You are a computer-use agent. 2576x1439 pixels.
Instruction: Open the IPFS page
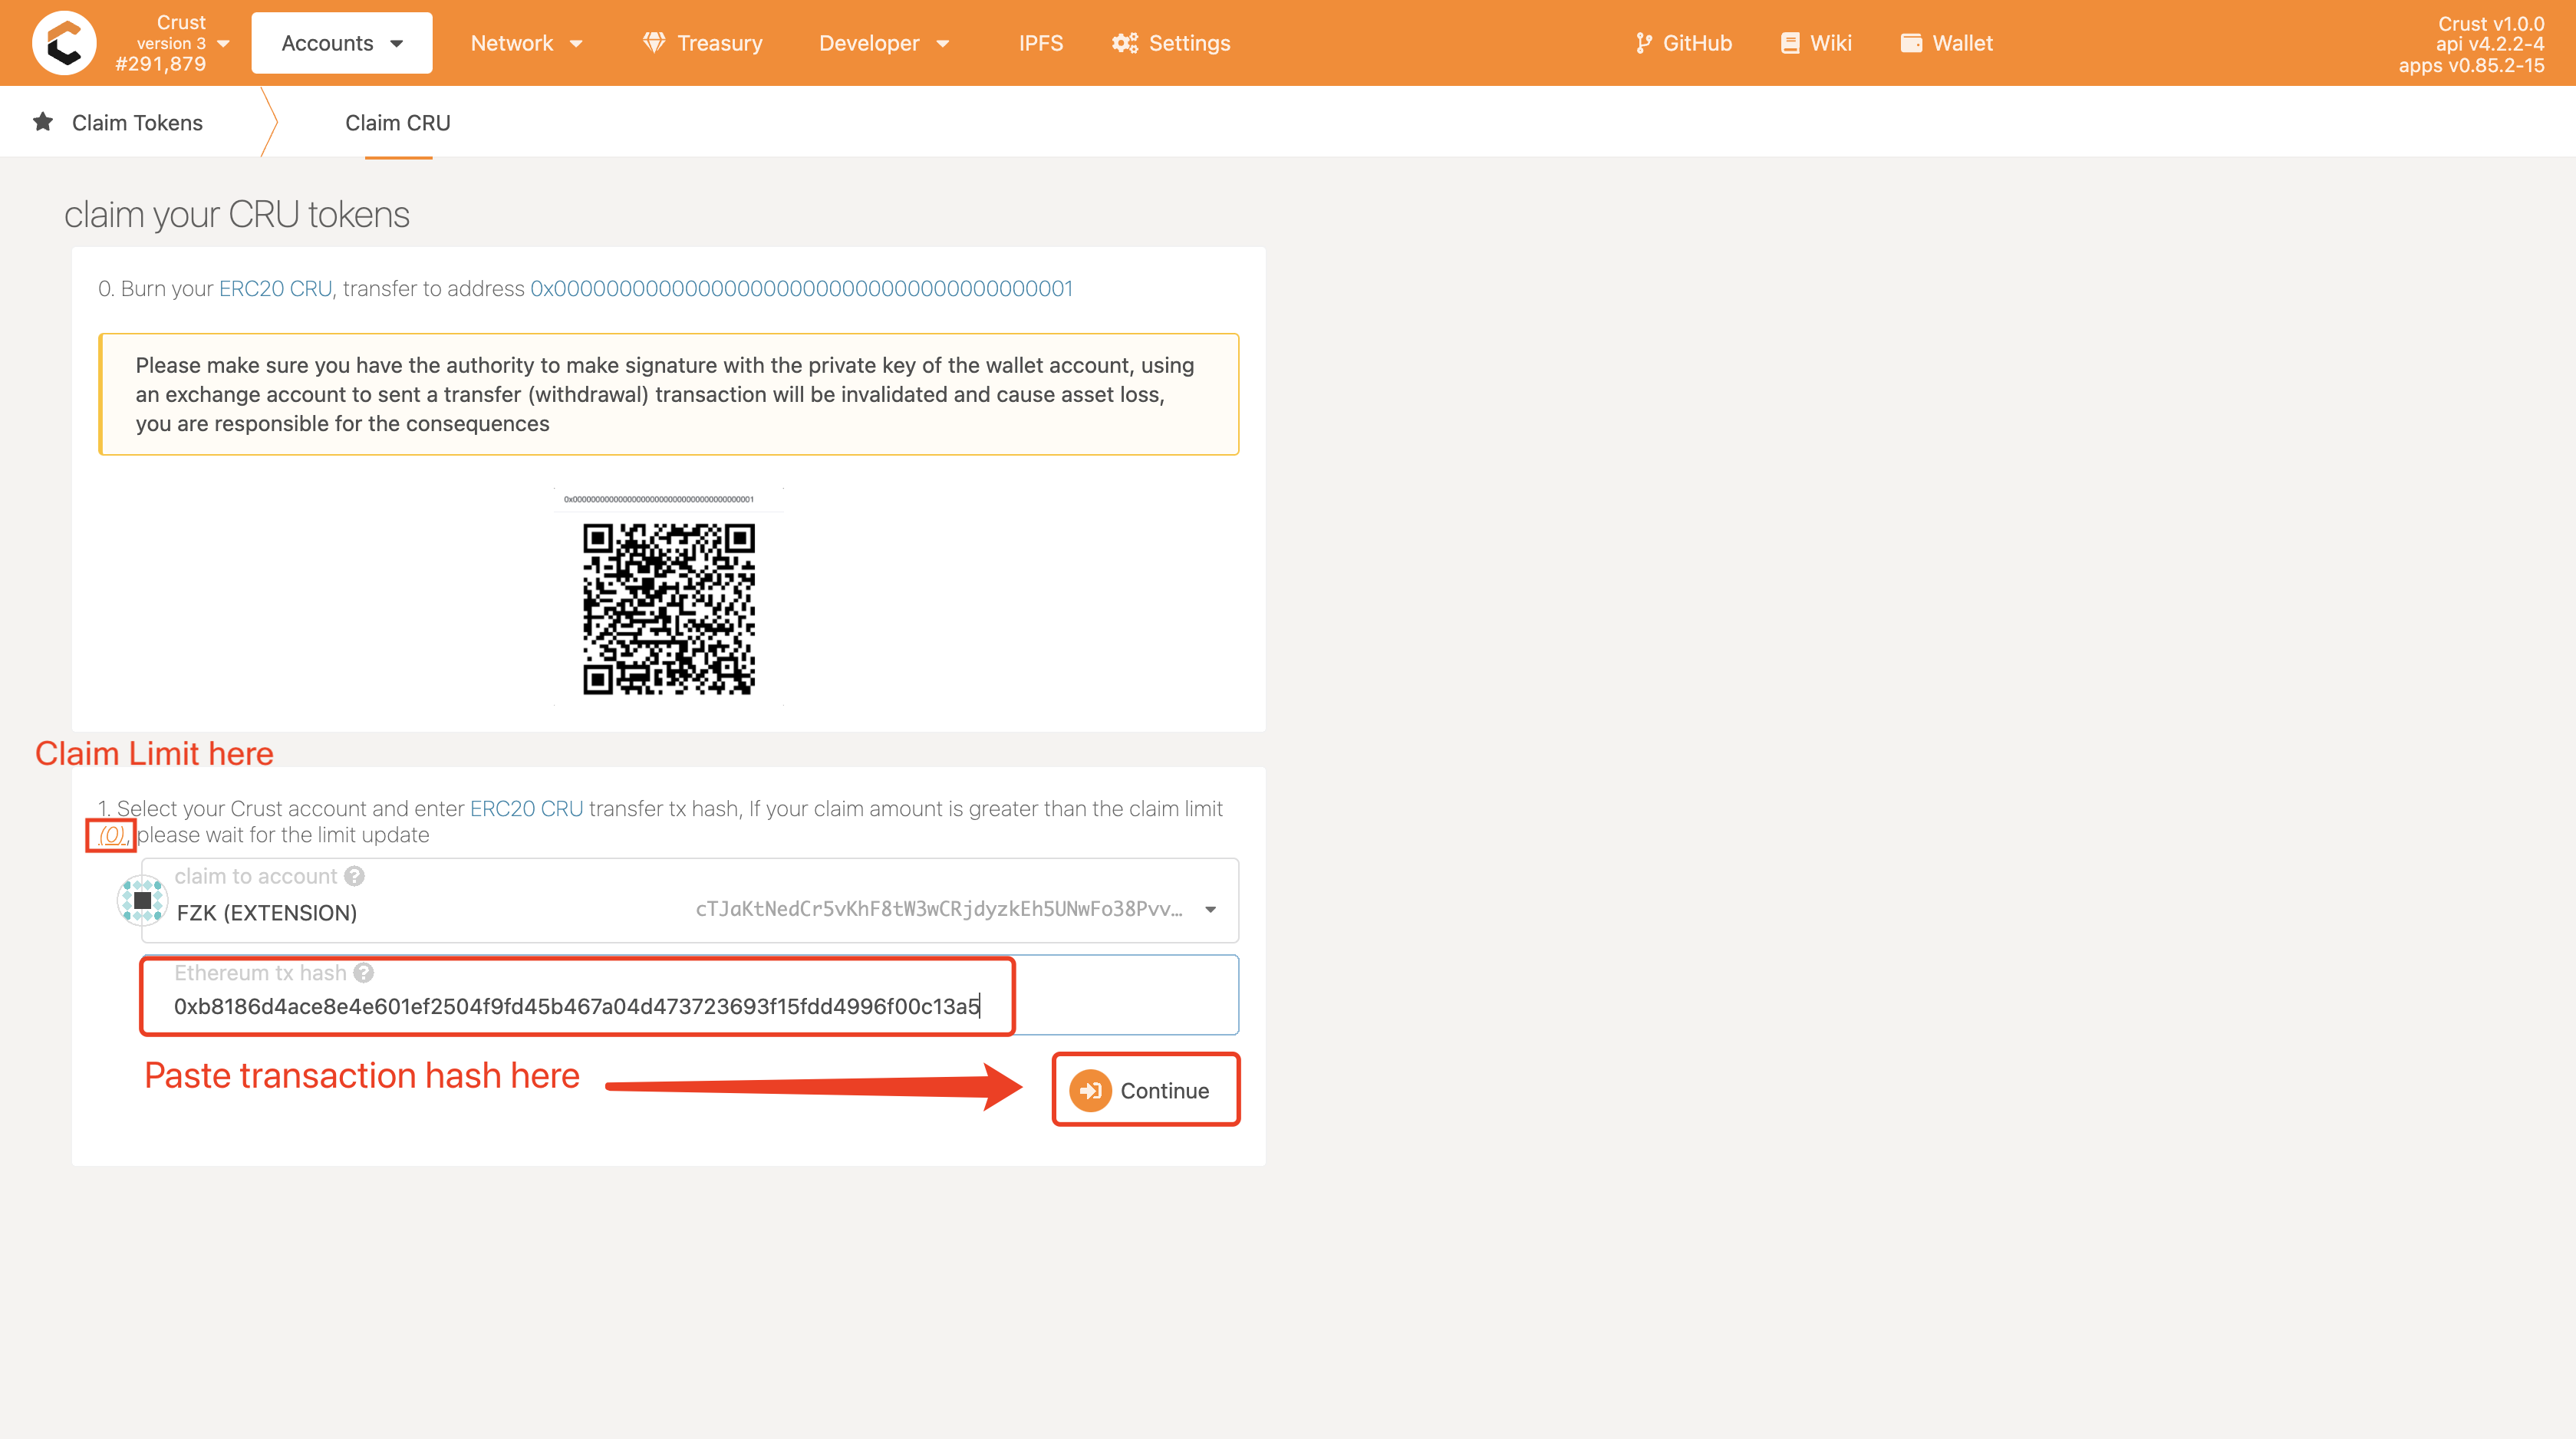(1040, 43)
